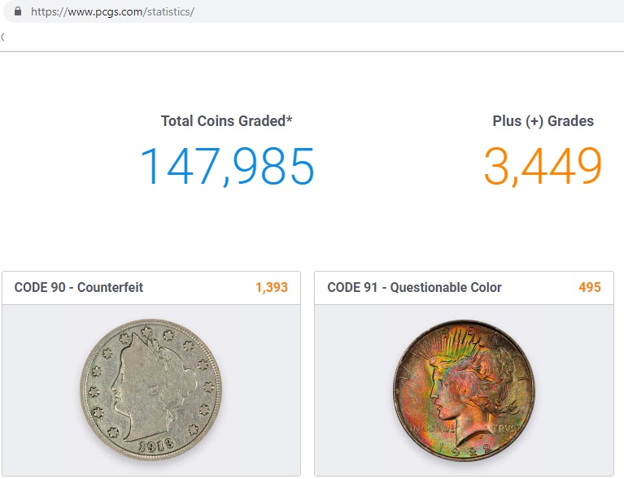Click the 1,393 counterfeit count
The width and height of the screenshot is (624, 479).
coord(272,287)
